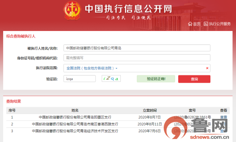Select the 姓名 column header
Image resolution: width=236 pixels, height=142 pixels.
pyautogui.click(x=75, y=110)
